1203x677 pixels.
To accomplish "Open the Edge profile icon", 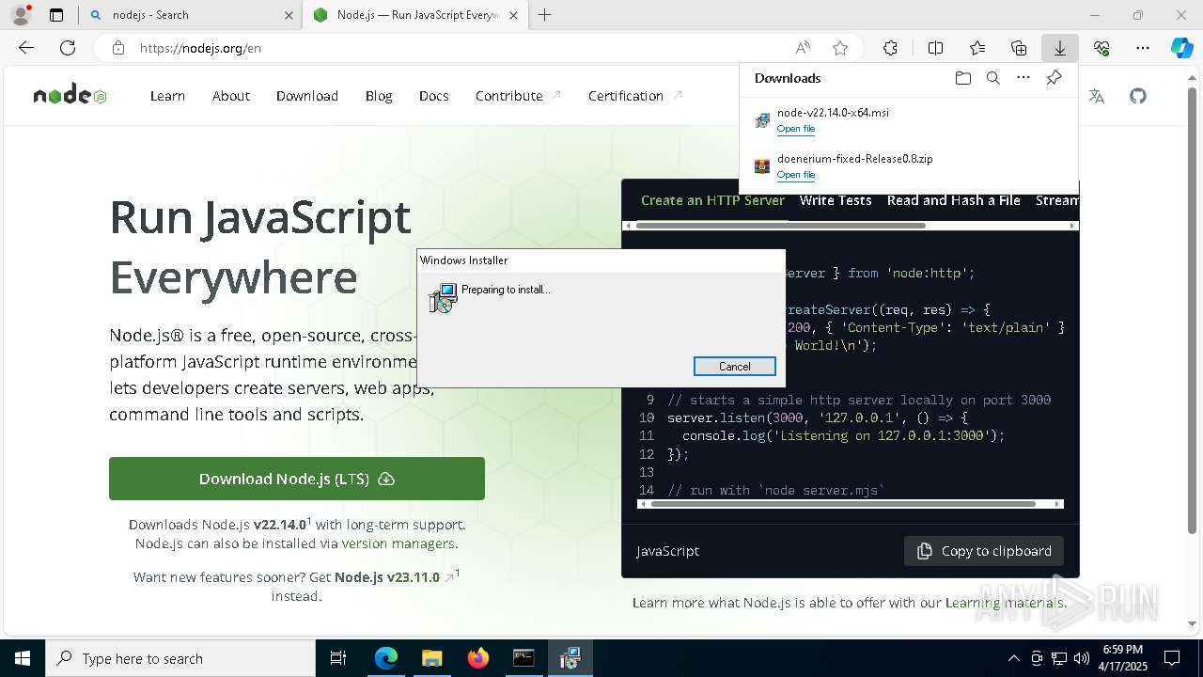I will tap(21, 15).
